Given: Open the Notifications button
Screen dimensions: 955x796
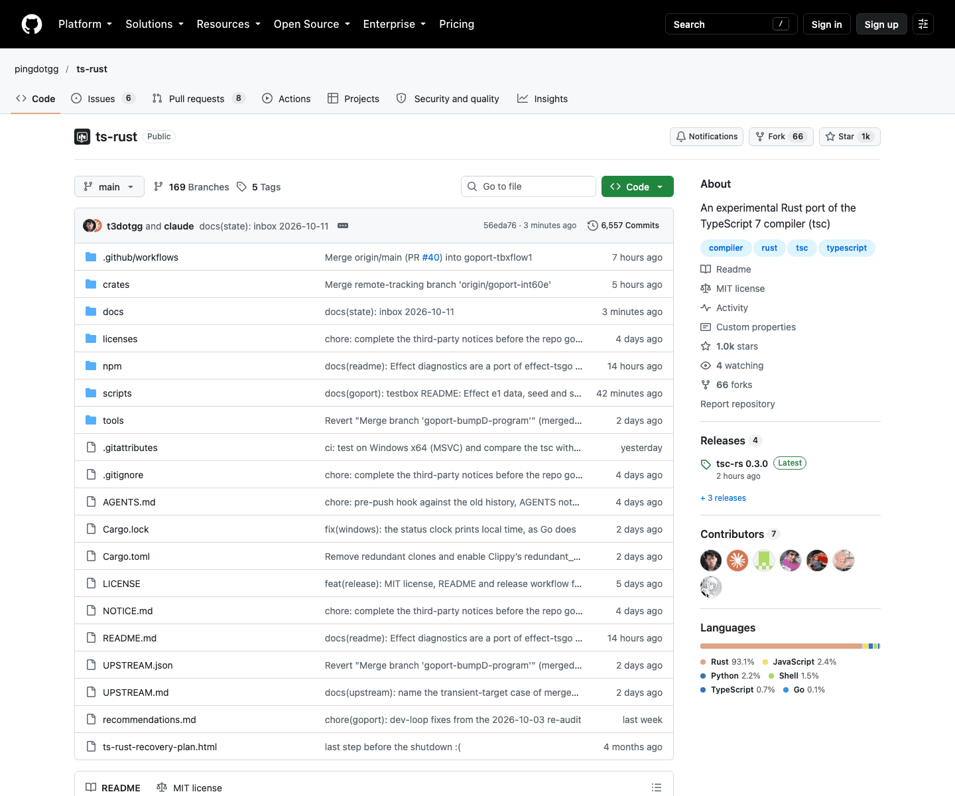Looking at the screenshot, I should pos(707,137).
